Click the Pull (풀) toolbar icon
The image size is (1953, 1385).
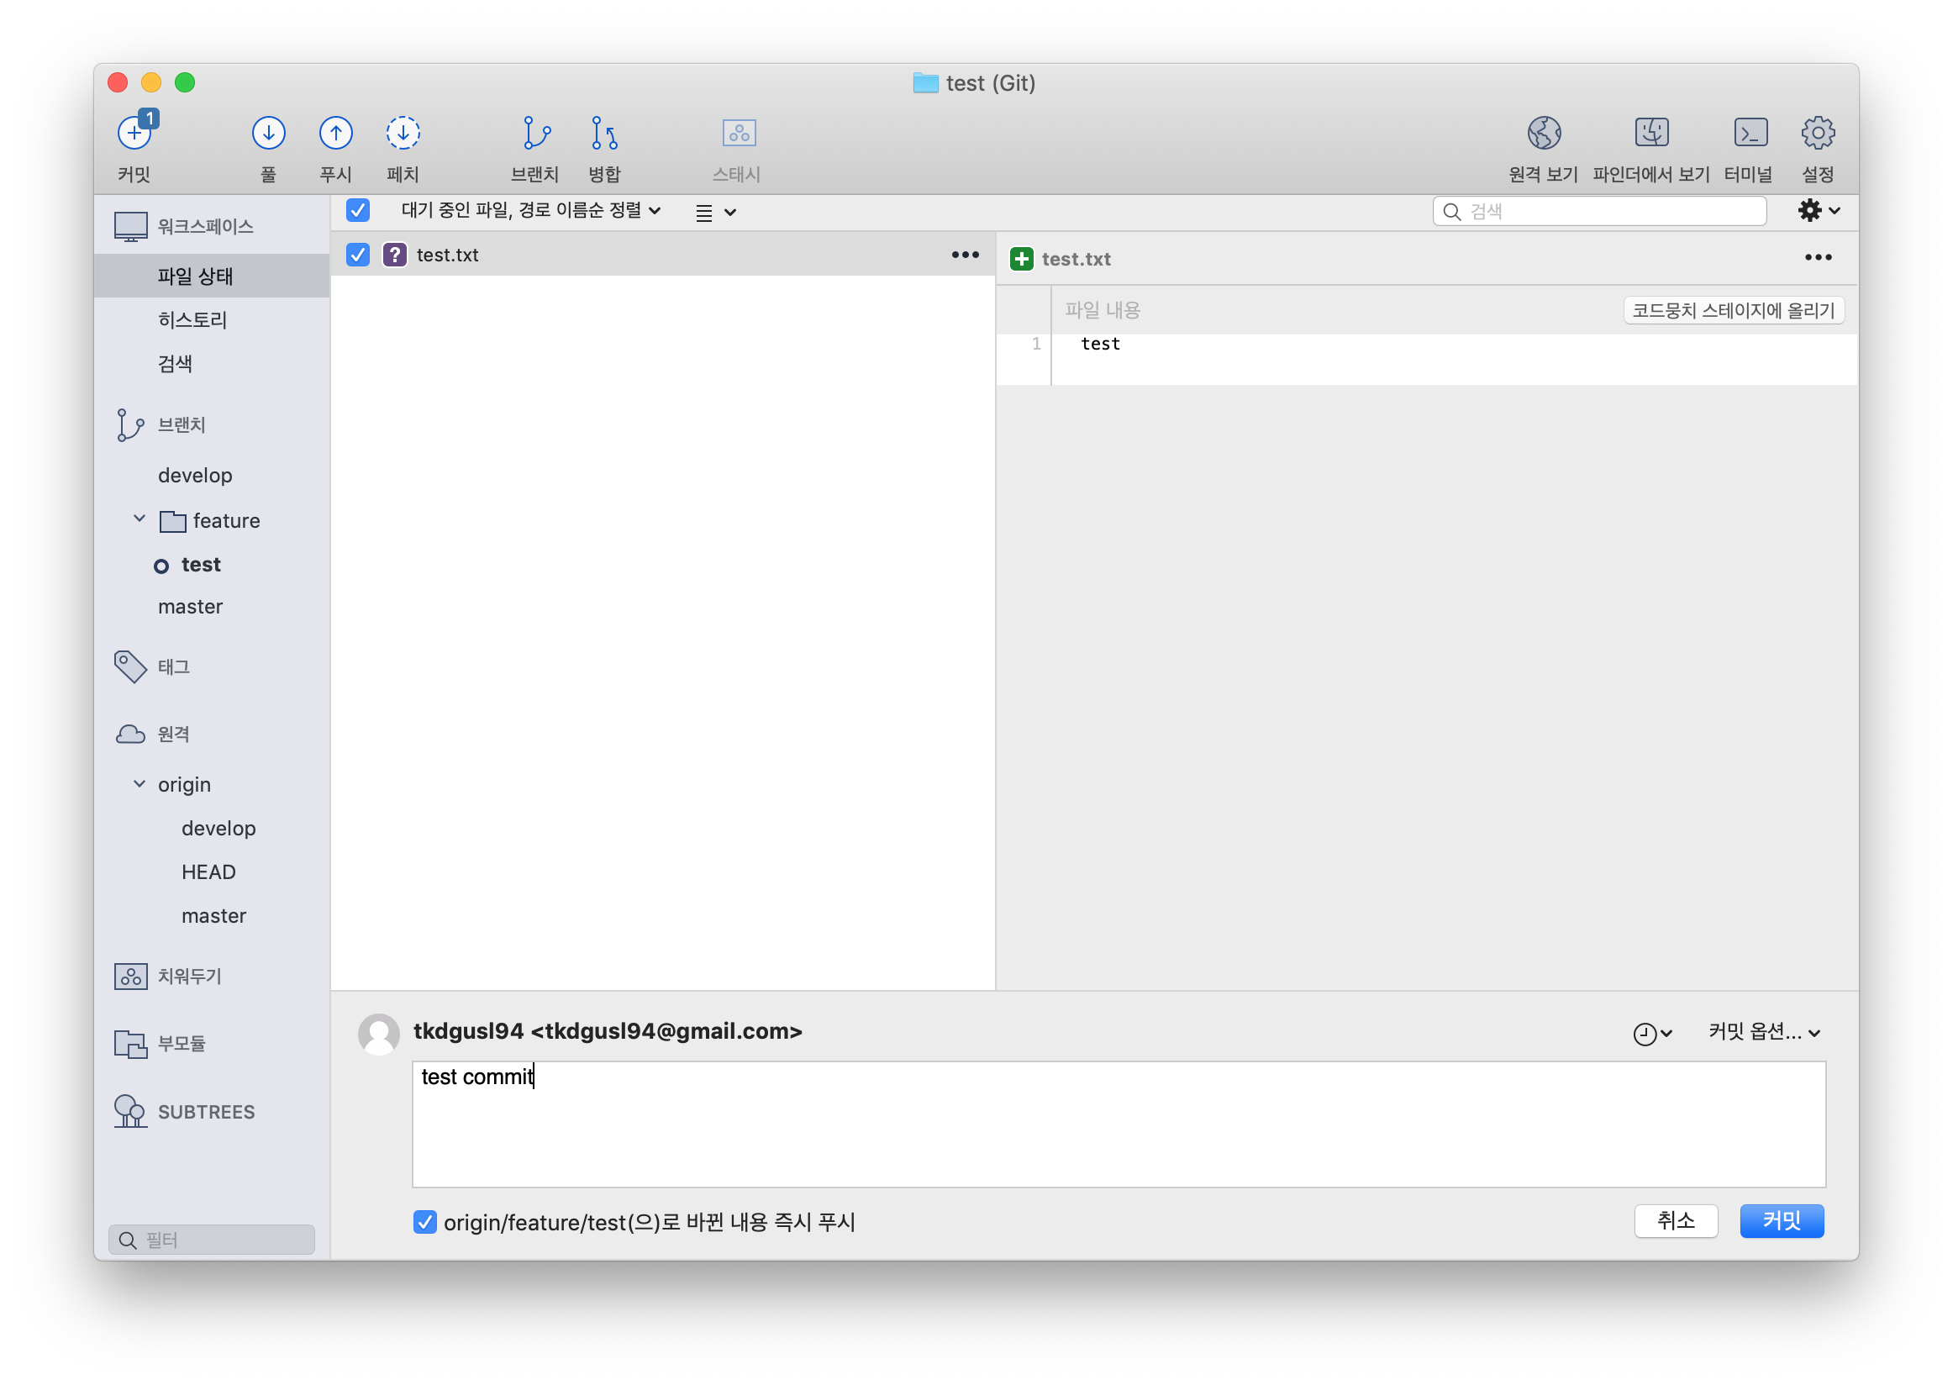(x=268, y=133)
